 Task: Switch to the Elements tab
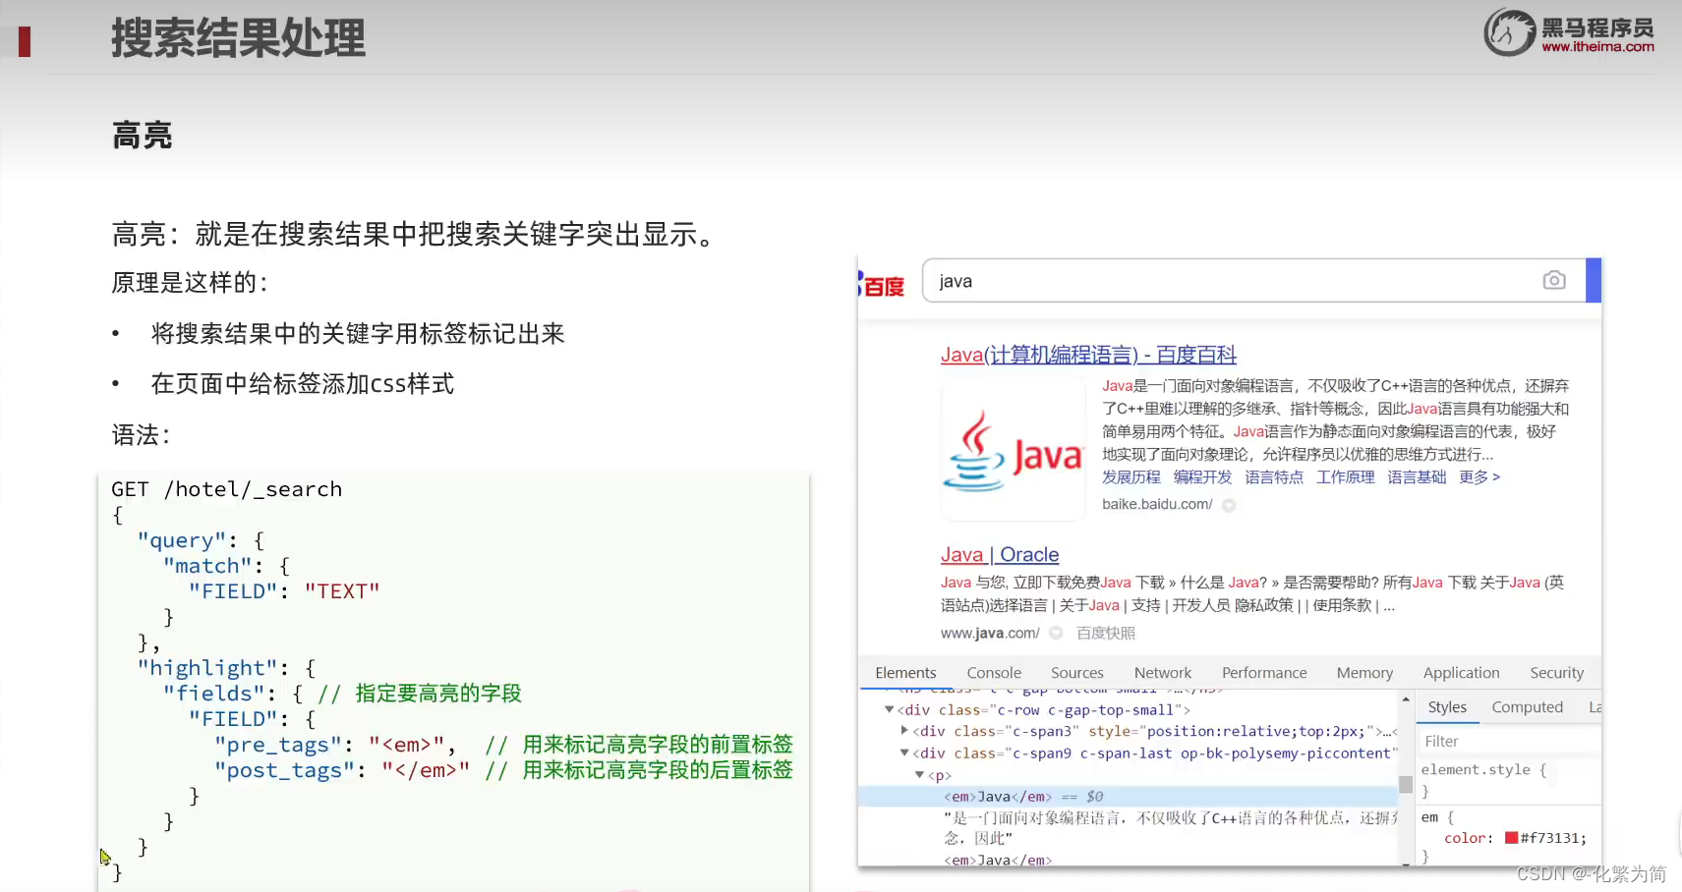[905, 673]
